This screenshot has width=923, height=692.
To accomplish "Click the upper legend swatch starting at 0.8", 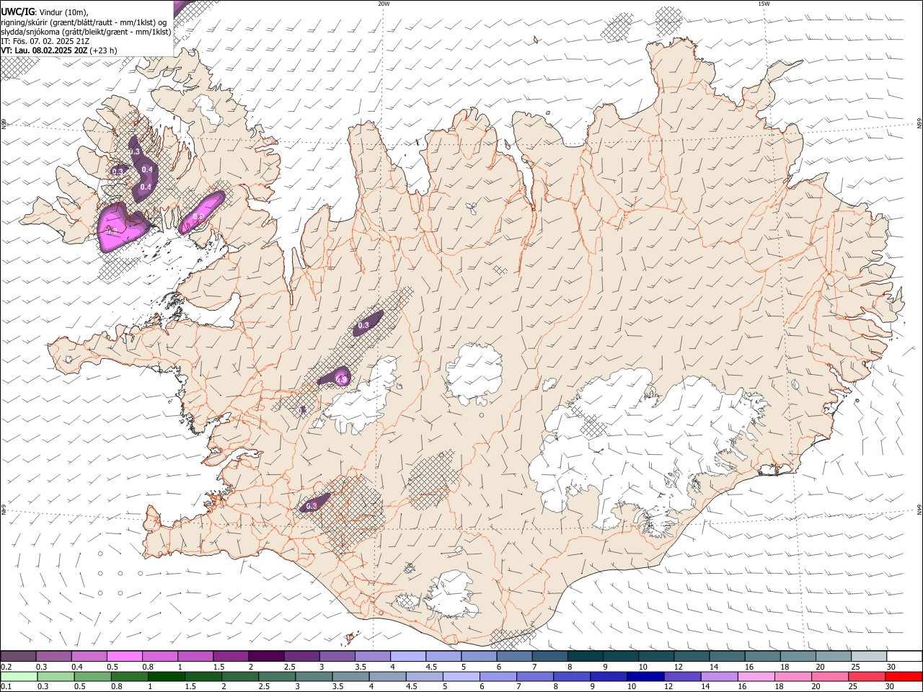I will 159,656.
